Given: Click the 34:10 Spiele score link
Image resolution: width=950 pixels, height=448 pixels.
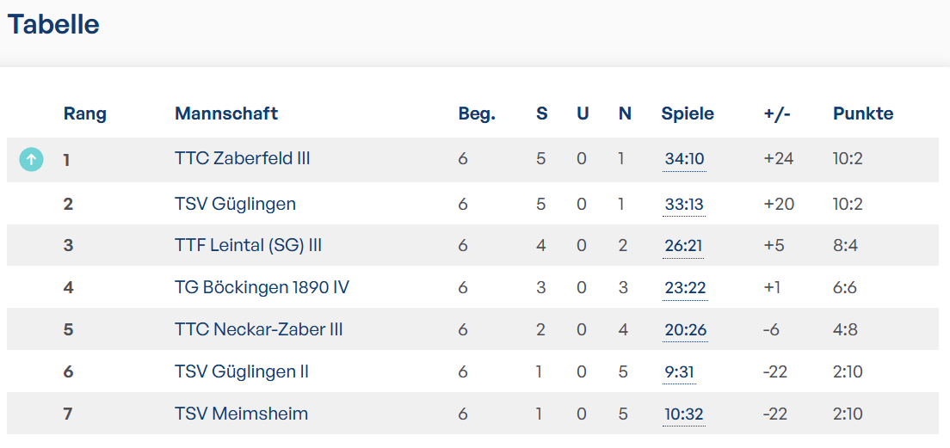Looking at the screenshot, I should coord(685,160).
